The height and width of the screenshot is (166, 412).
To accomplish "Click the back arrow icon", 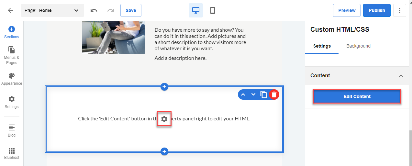I will point(10,10).
